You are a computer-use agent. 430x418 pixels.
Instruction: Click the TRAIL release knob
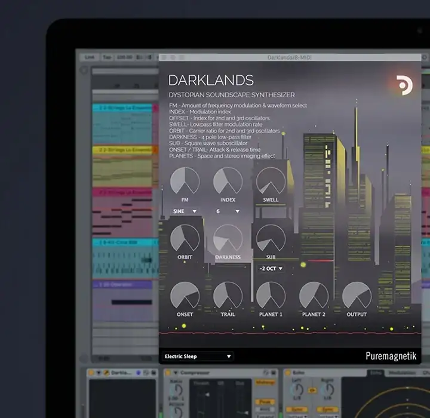(228, 296)
